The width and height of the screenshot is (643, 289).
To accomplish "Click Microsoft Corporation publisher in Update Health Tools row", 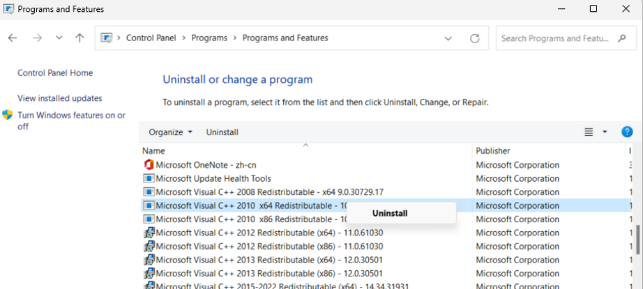I will coord(517,178).
